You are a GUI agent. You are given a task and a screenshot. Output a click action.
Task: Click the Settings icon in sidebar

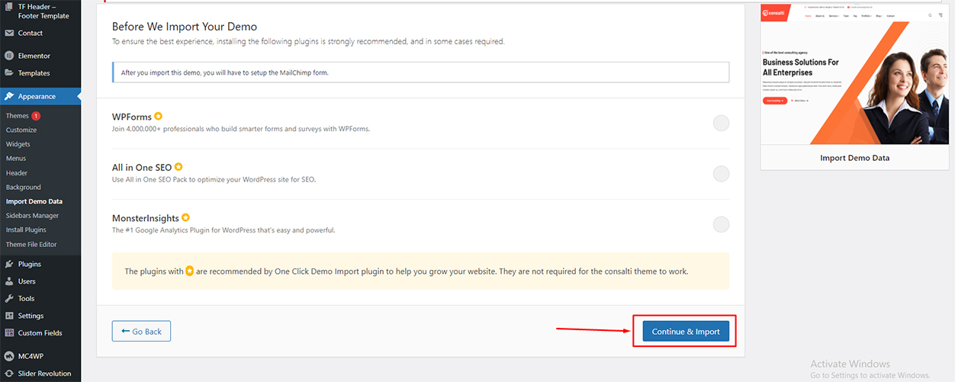[x=9, y=316]
